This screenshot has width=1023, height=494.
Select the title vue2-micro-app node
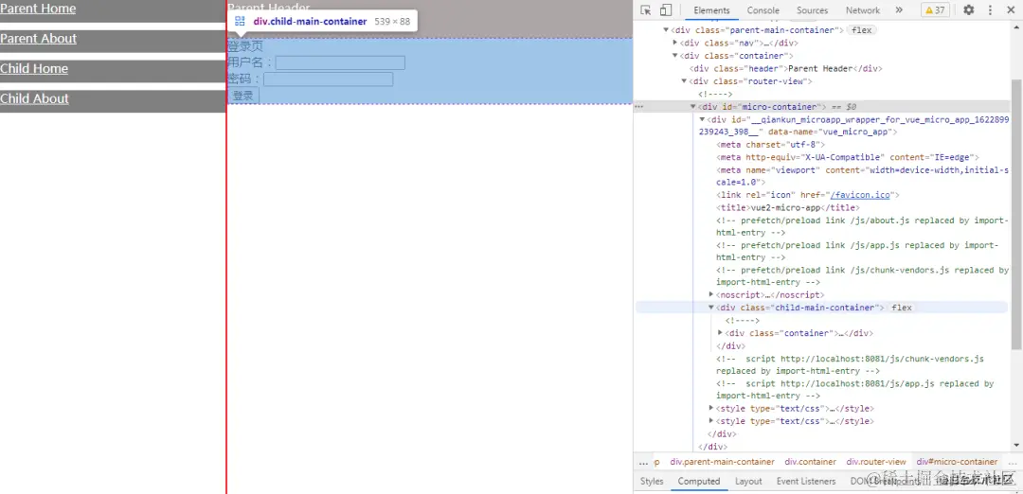(787, 207)
